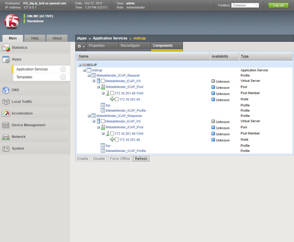Check Metadefender_ICAP_VS under ICAP_Response
This screenshot has width=294, height=242.
(103, 121)
